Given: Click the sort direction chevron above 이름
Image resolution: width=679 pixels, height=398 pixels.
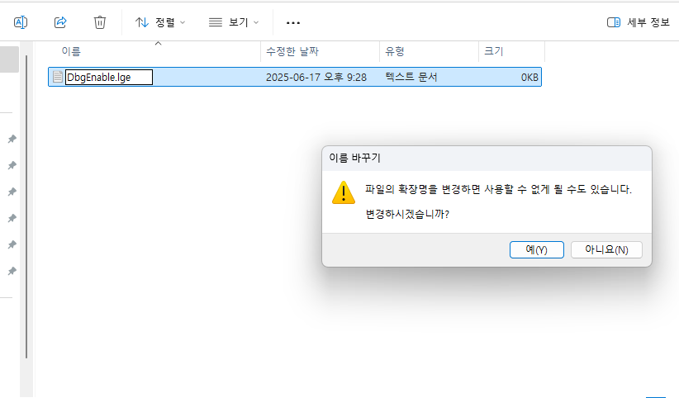Looking at the screenshot, I should [158, 43].
